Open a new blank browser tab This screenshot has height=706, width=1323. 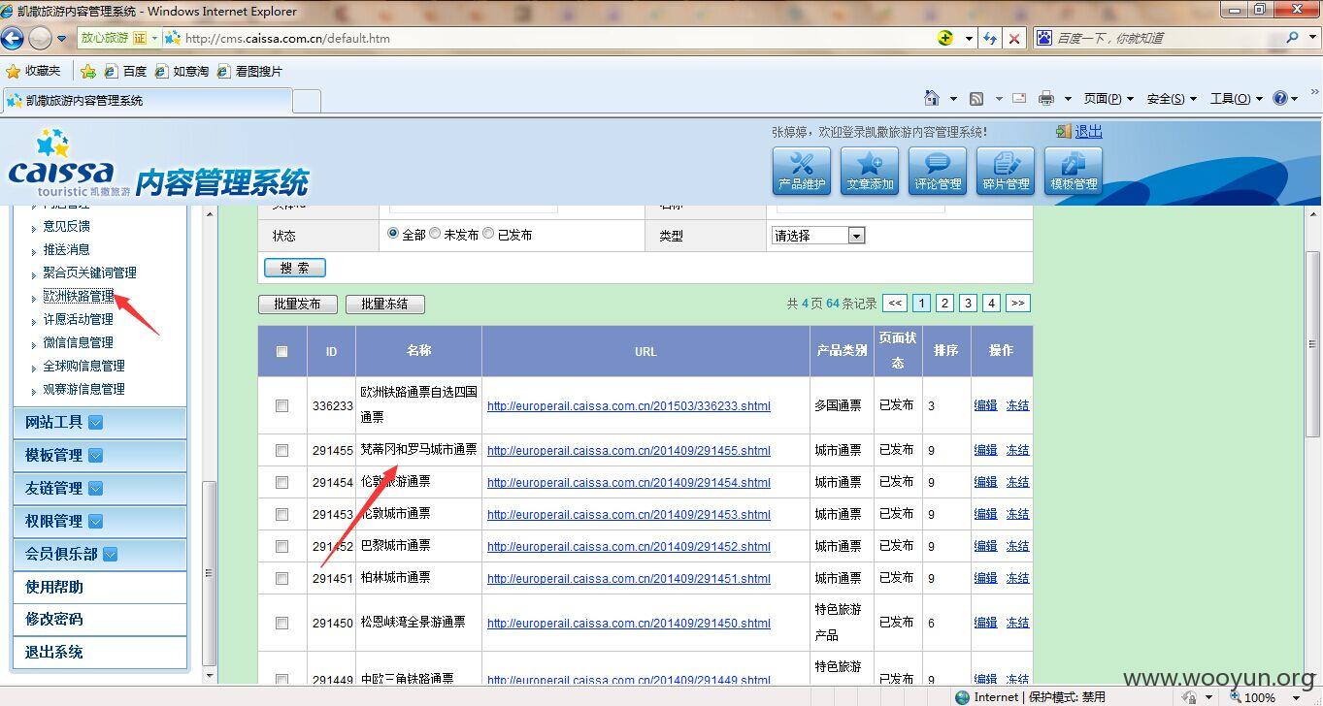(307, 100)
